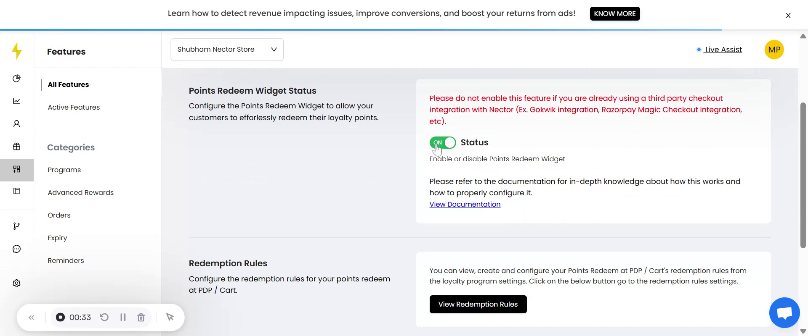Toggle the Points Redeem Widget status switch

click(x=443, y=143)
